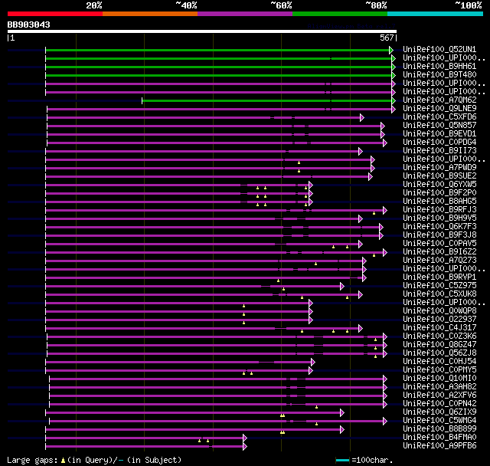490x466 pixels.
Task: Select the UniRef100_A3AH82 label
Action: 439,387
